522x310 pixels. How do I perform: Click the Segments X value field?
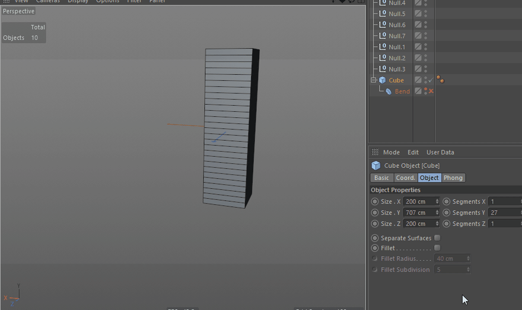[505, 202]
